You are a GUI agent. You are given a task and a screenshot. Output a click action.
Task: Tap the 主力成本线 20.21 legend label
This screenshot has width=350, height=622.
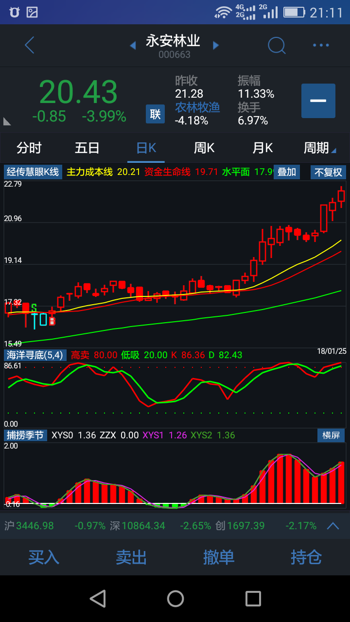[x=103, y=172]
